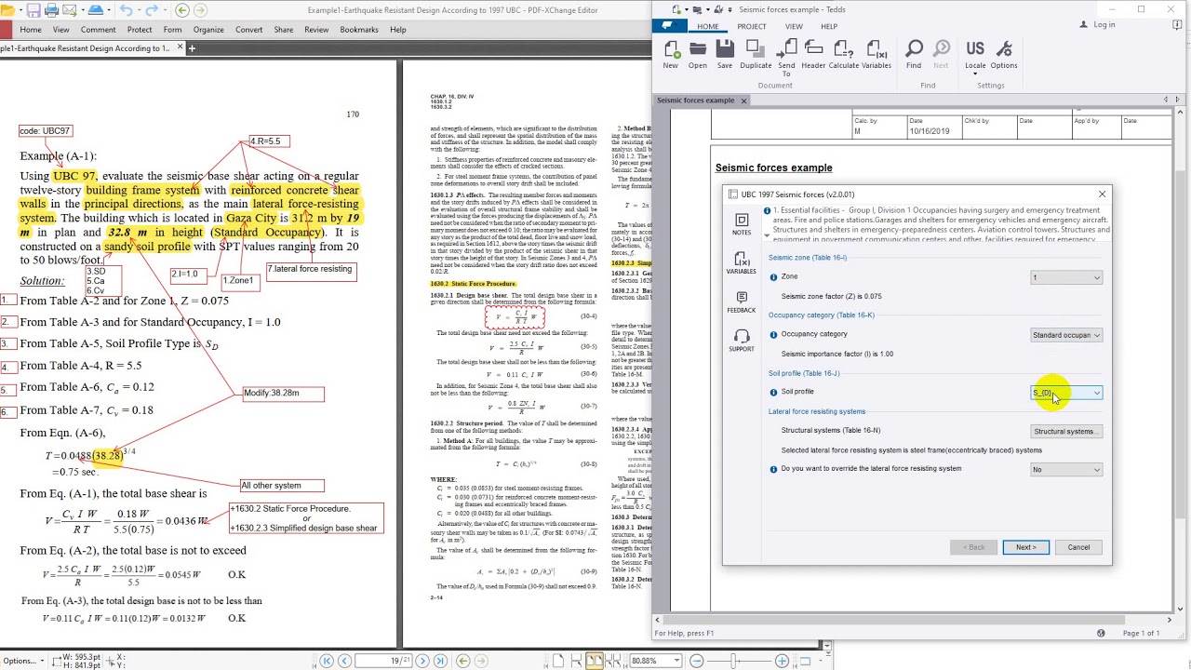Close the Seismic forces example tab
The width and height of the screenshot is (1191, 670).
(743, 100)
